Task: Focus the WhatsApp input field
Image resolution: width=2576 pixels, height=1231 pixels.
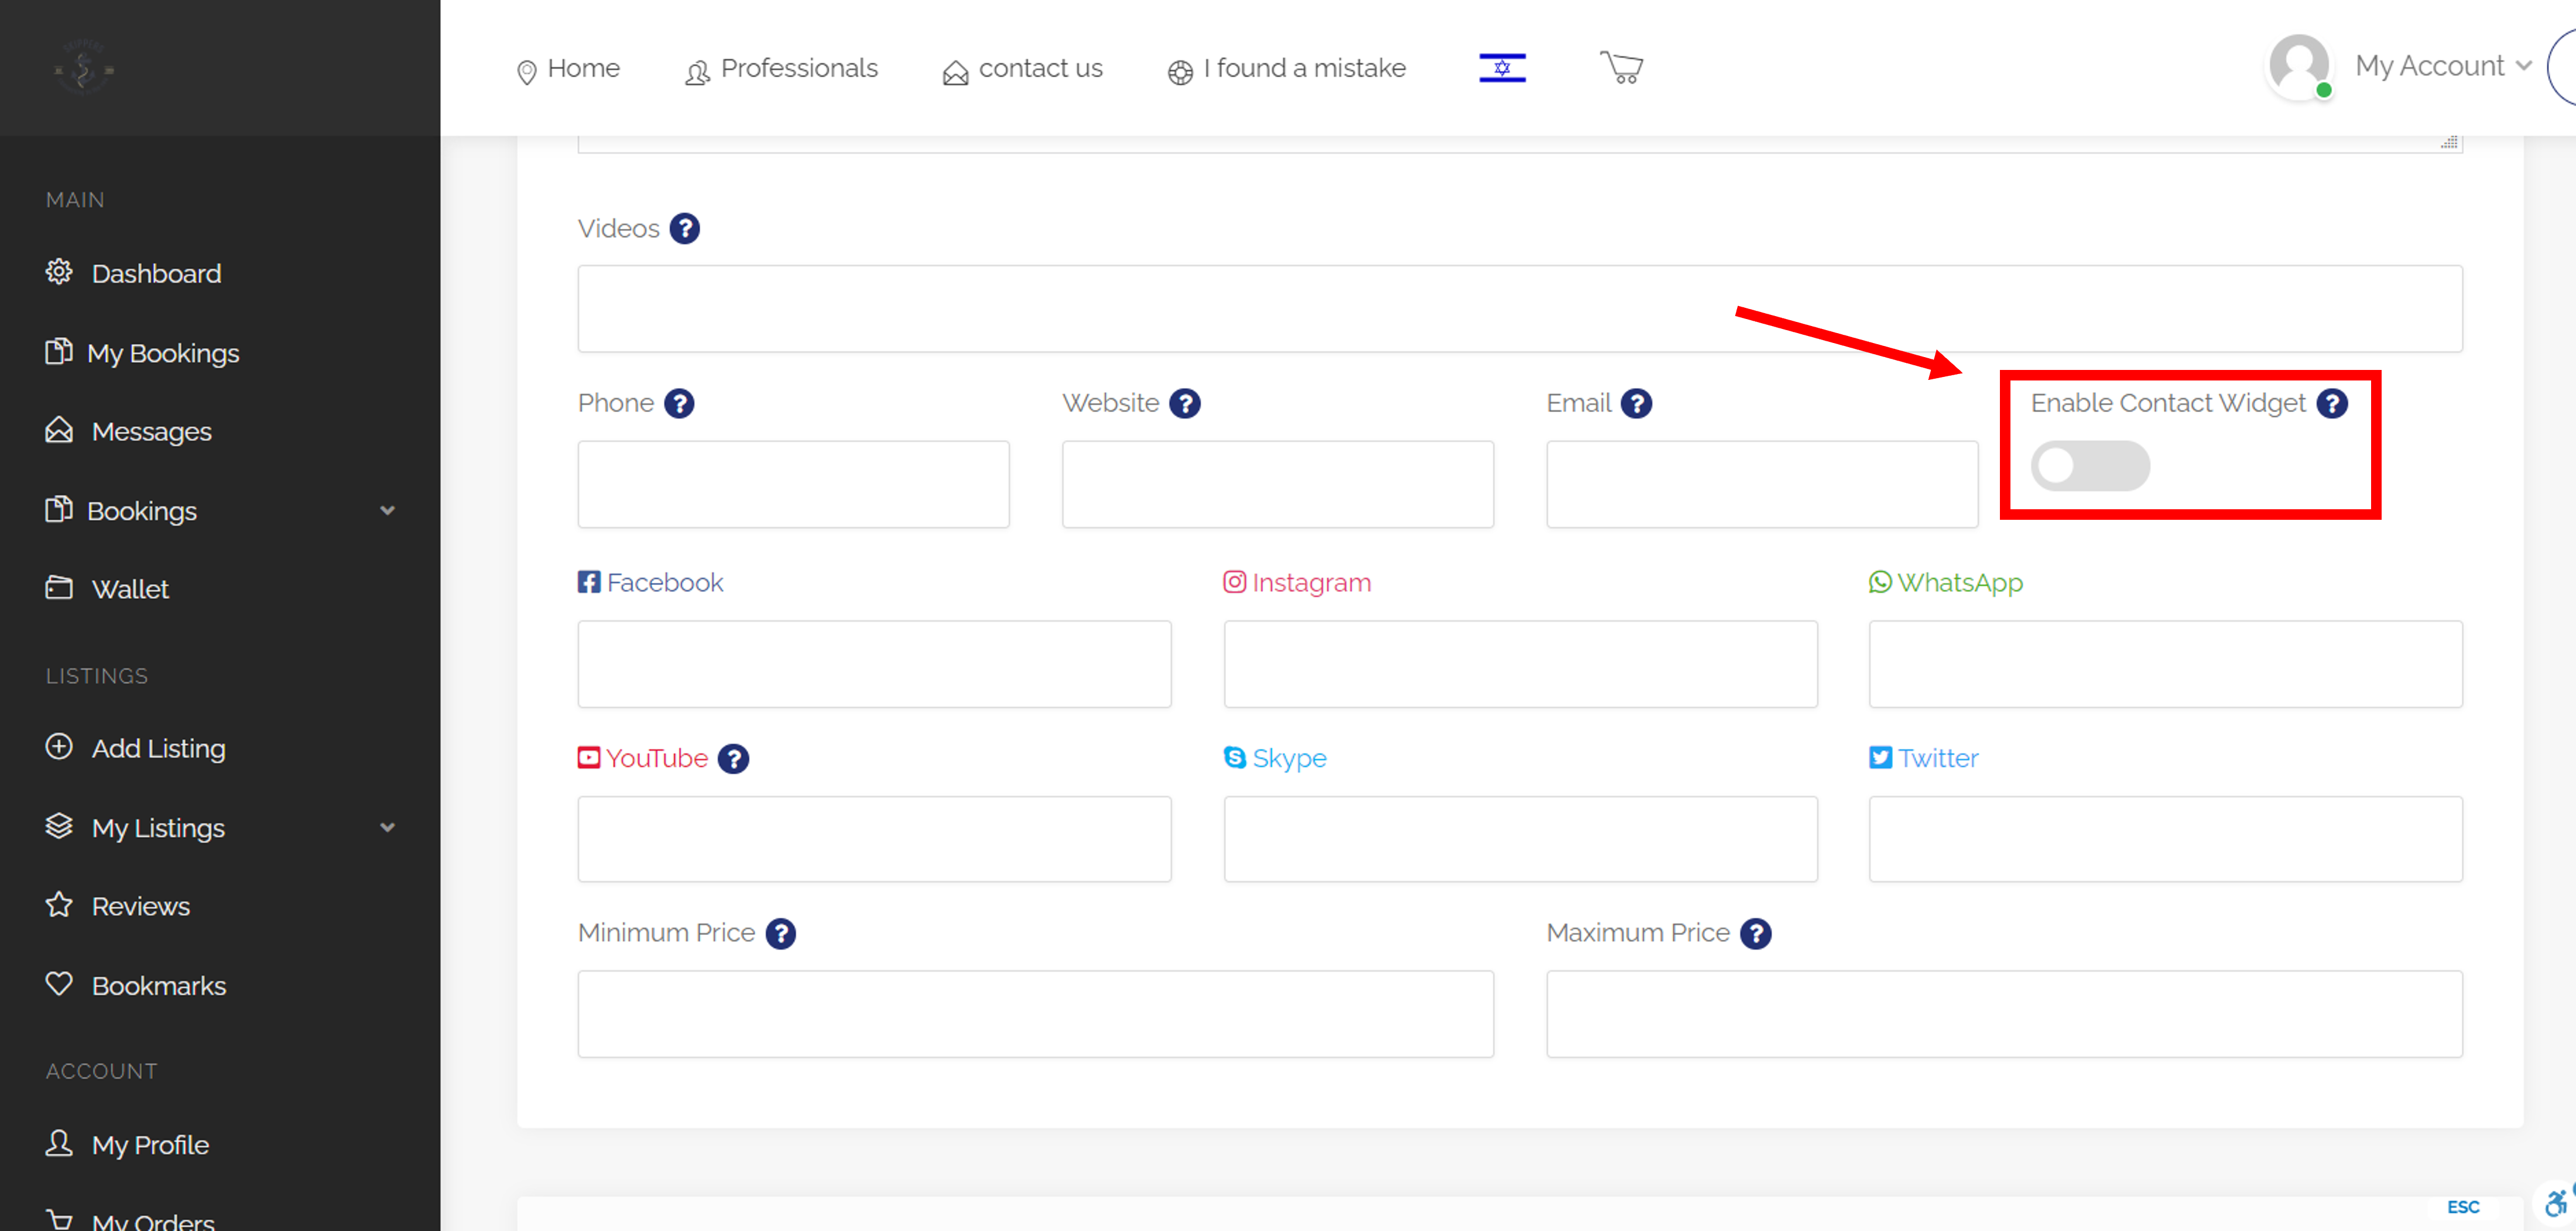Action: coord(2165,664)
